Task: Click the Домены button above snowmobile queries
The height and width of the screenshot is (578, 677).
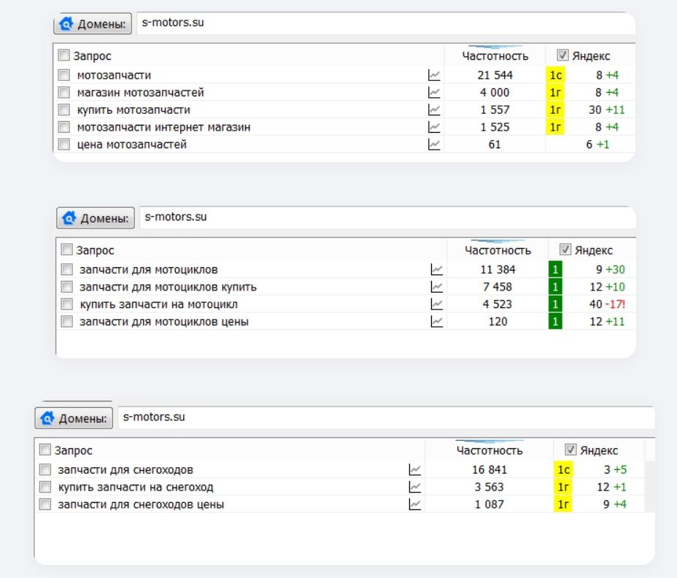Action: (x=74, y=417)
